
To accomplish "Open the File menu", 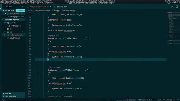I will coord(2,2).
